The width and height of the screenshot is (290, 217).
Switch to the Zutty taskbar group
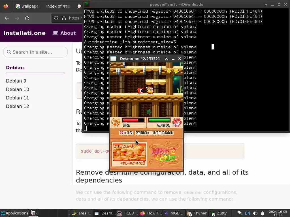pyautogui.click(x=219, y=213)
